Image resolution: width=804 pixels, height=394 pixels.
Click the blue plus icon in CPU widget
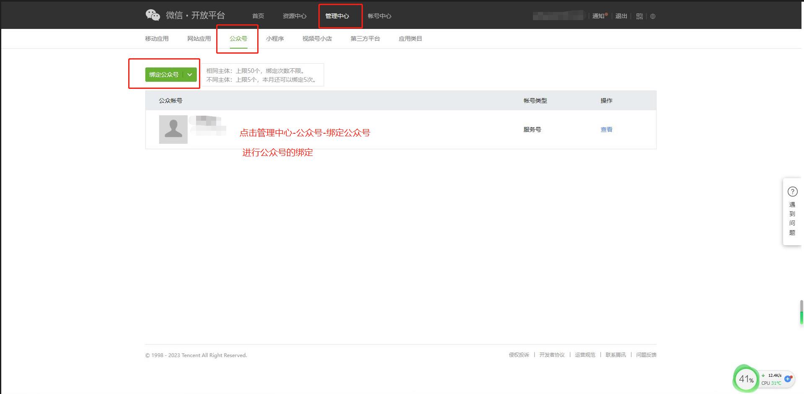click(x=788, y=379)
